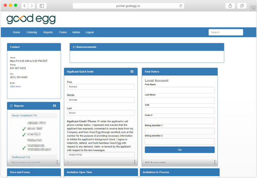
Task: Open the Reports navigation menu
Action: pos(48,32)
